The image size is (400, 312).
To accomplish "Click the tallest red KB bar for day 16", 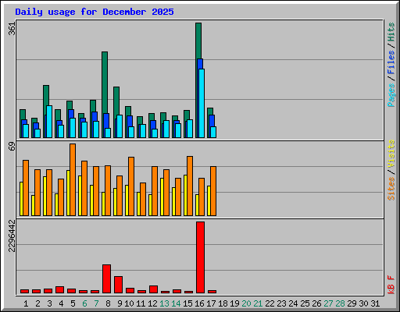I will (x=200, y=257).
